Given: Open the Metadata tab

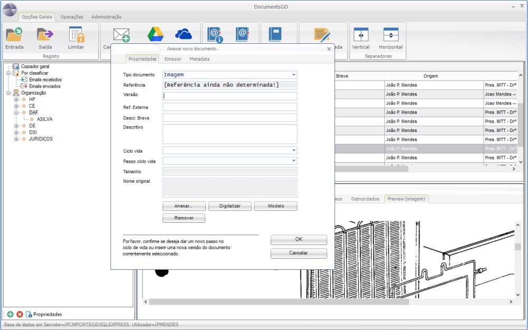Looking at the screenshot, I should [200, 59].
